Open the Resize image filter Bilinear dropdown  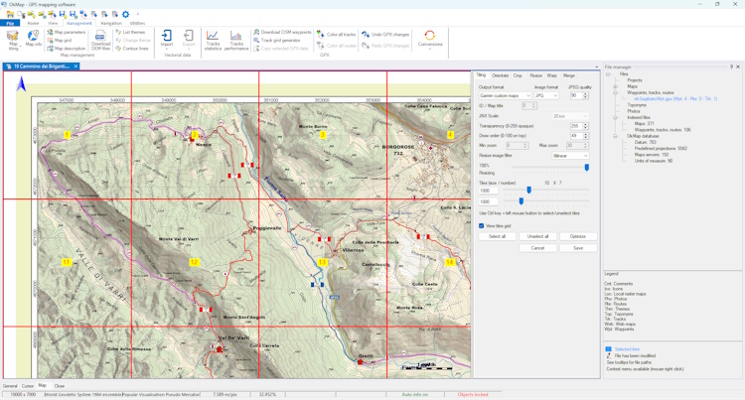click(x=570, y=156)
